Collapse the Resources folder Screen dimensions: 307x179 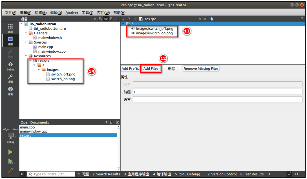click(x=26, y=56)
